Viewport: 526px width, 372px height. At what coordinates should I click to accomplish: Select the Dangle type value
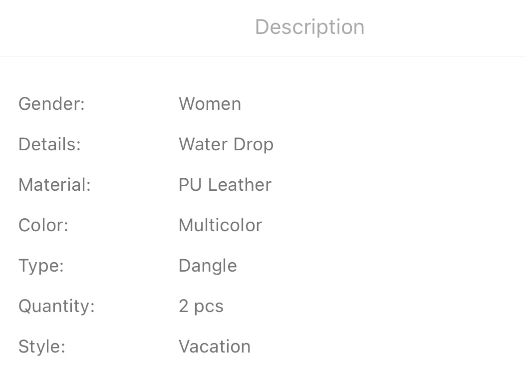pyautogui.click(x=208, y=266)
